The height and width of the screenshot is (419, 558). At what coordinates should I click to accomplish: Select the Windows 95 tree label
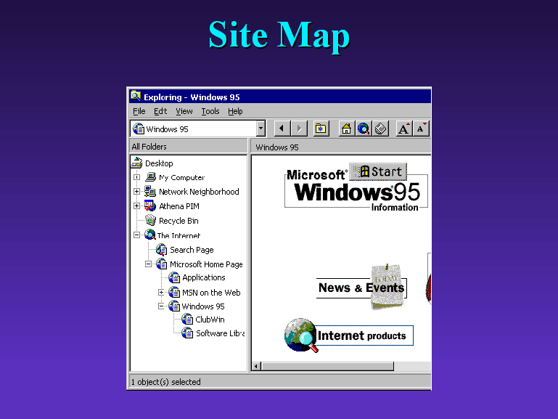pos(203,306)
